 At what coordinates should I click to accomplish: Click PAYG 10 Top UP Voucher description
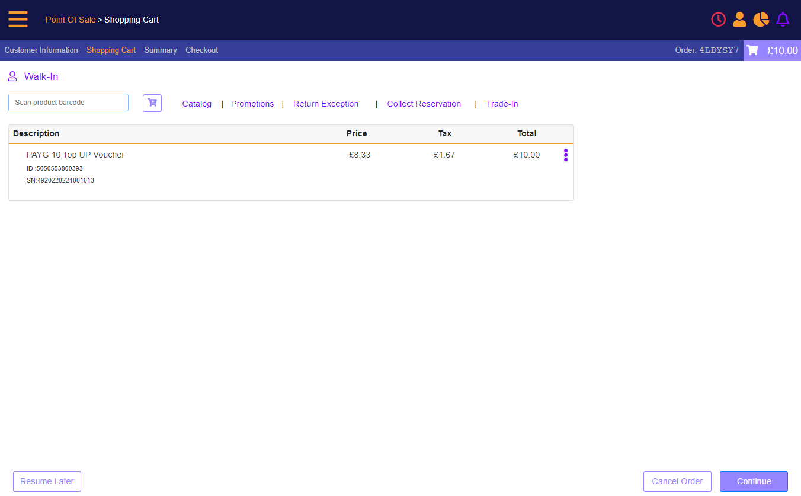pyautogui.click(x=76, y=155)
